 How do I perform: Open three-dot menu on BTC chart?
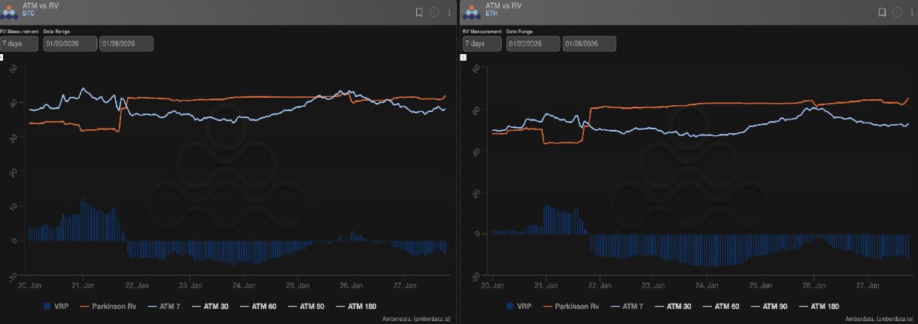coord(449,12)
